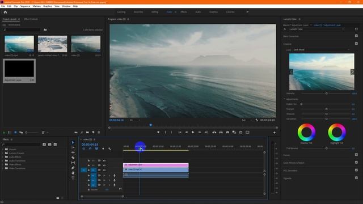363x204 pixels.
Task: Click the Extract button
Action: click(x=221, y=132)
